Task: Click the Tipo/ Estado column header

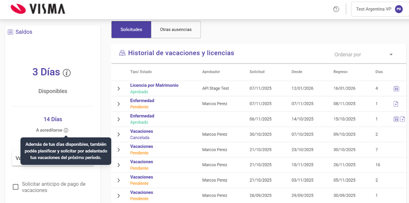Action: (x=141, y=72)
